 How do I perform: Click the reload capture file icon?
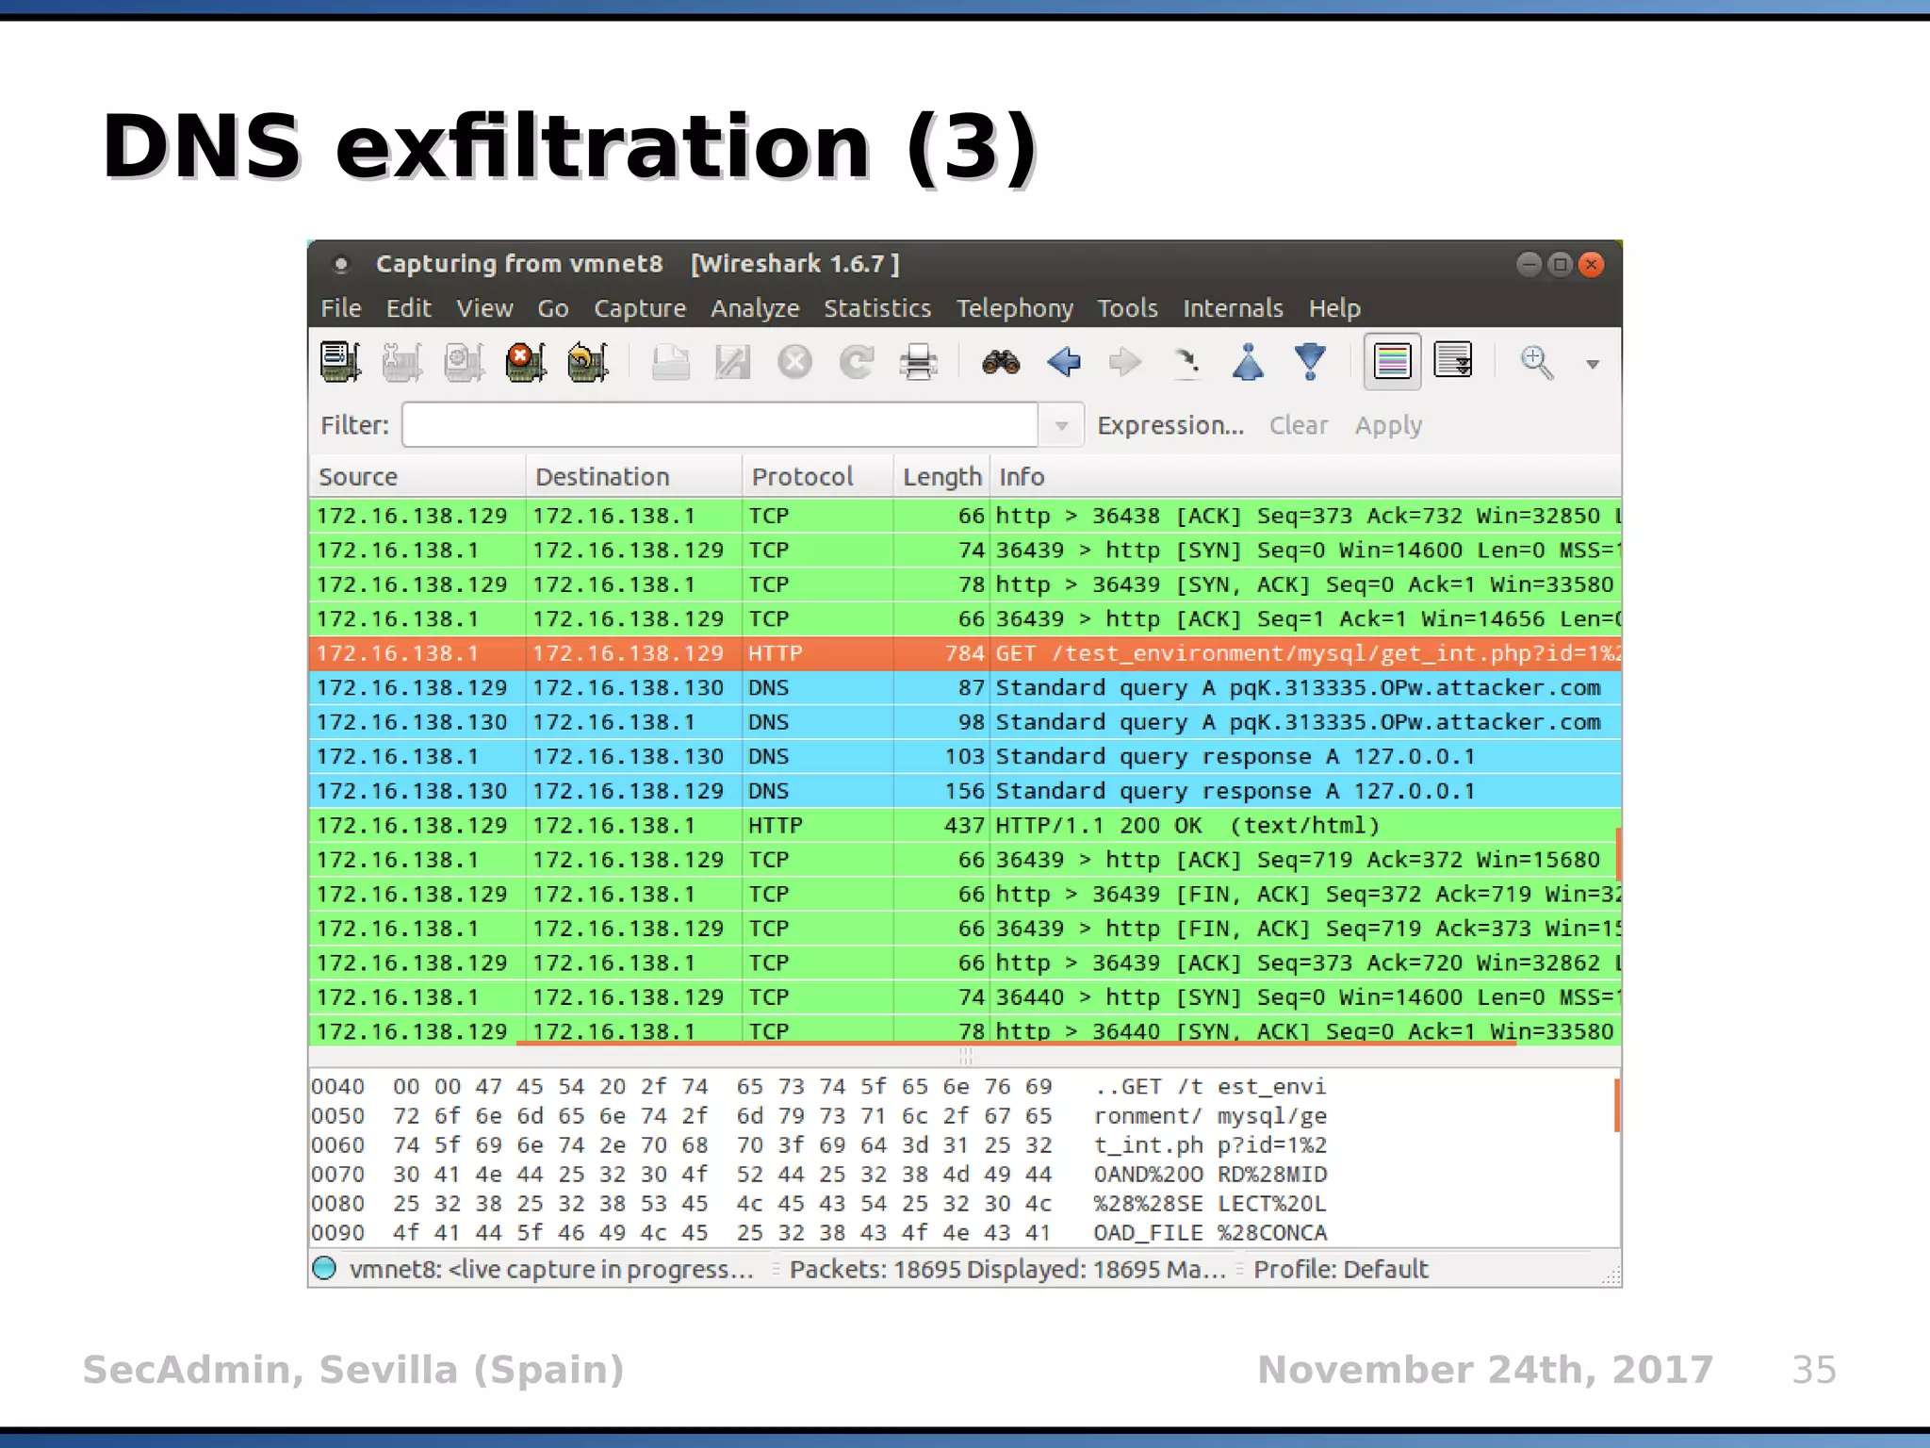tap(857, 361)
